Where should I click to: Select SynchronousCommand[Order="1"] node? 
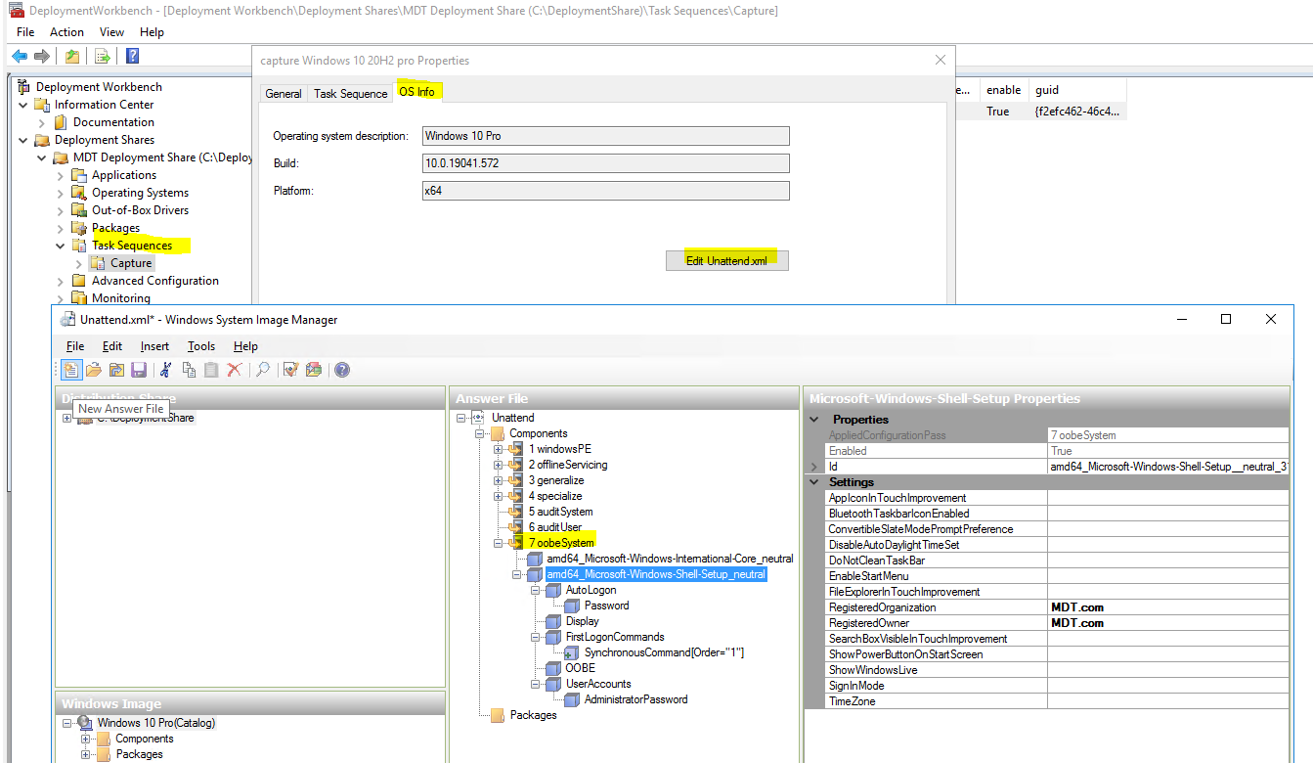[664, 652]
